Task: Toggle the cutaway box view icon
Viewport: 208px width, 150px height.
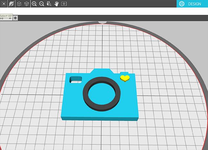Action: click(11, 4)
